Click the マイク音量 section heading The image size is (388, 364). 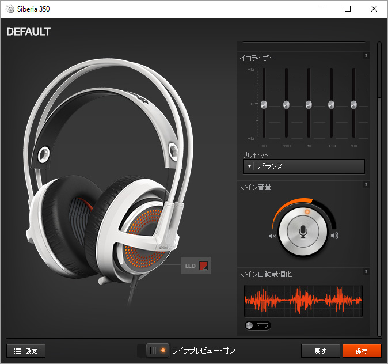(x=256, y=187)
